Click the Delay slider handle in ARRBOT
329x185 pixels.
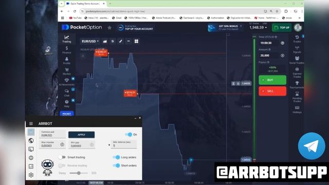tap(79, 173)
